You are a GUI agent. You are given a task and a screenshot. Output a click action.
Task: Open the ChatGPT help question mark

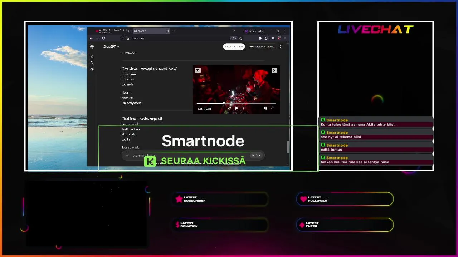tap(282, 47)
